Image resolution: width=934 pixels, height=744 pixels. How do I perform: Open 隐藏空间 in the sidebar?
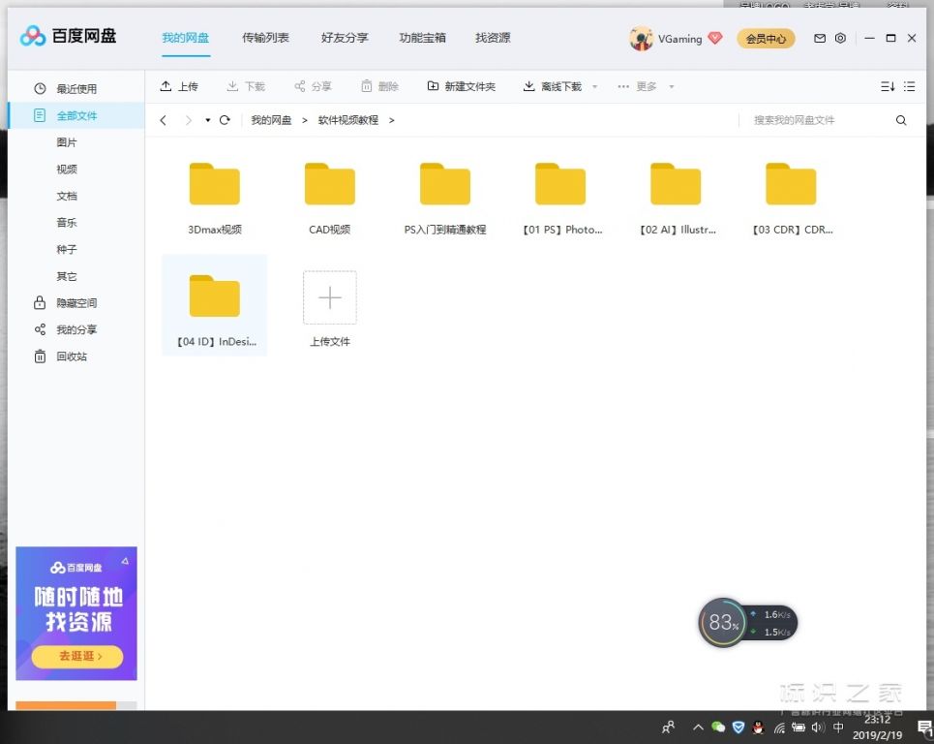coord(76,303)
